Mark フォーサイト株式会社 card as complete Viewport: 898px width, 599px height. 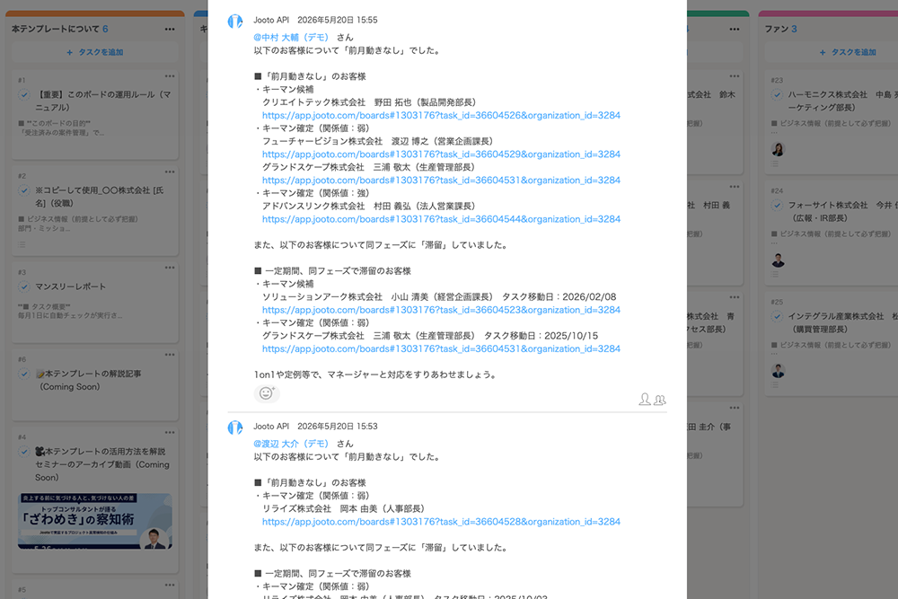pyautogui.click(x=777, y=205)
